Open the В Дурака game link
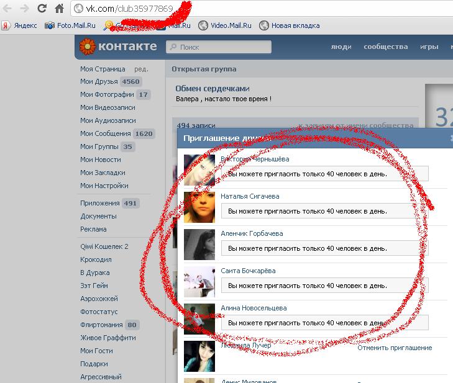Image resolution: width=453 pixels, height=383 pixels. tap(95, 273)
